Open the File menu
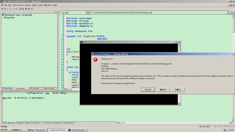 pyautogui.click(x=6, y=5)
